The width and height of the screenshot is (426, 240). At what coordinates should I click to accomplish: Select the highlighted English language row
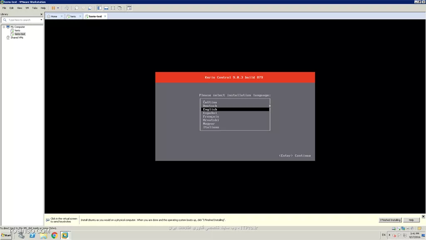point(235,110)
